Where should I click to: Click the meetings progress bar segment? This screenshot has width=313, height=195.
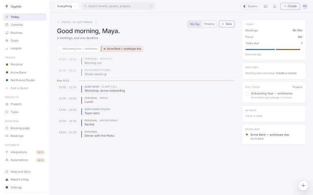[260, 50]
